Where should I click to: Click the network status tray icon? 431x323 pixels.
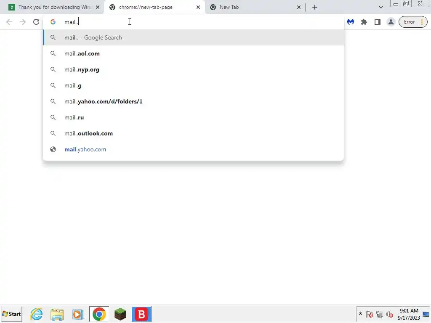(x=380, y=314)
